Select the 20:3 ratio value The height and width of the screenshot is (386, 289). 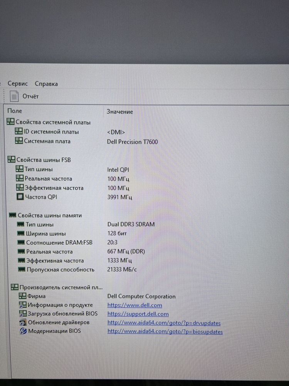click(x=112, y=242)
